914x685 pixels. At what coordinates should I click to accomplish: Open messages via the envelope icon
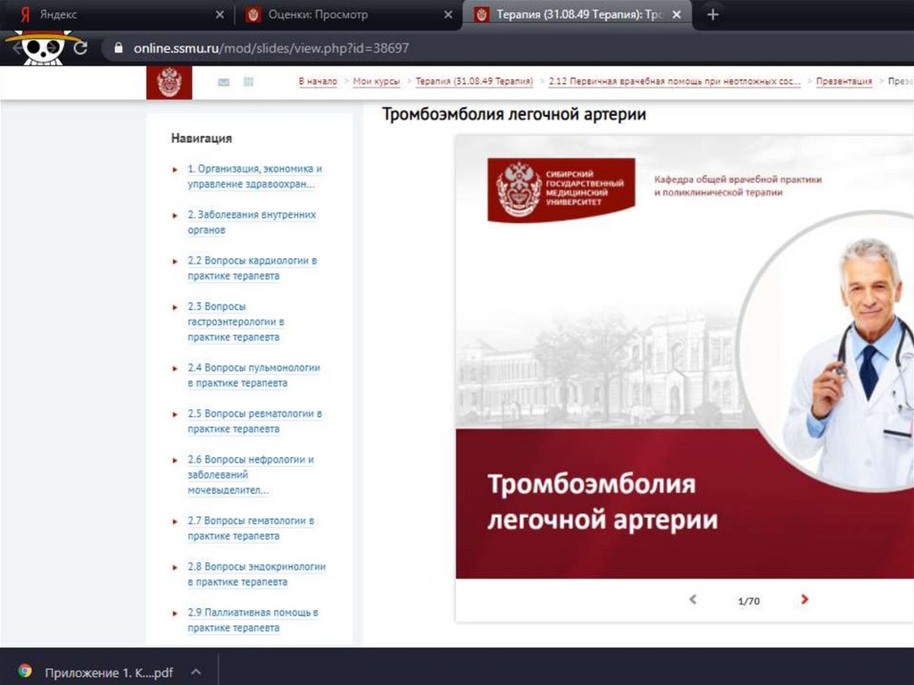223,82
